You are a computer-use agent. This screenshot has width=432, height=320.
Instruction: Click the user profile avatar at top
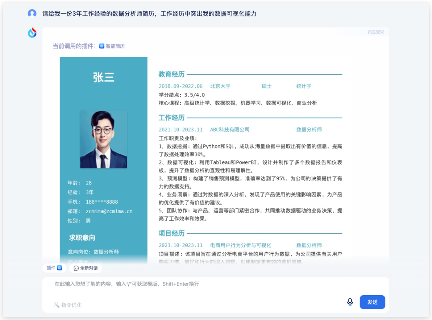click(x=32, y=13)
